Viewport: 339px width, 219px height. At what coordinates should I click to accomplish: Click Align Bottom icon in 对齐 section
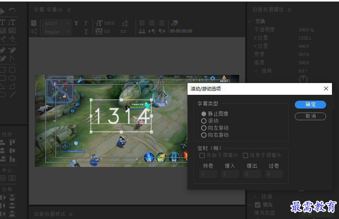12,159
